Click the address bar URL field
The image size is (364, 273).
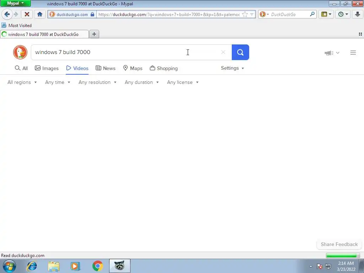[x=169, y=14]
